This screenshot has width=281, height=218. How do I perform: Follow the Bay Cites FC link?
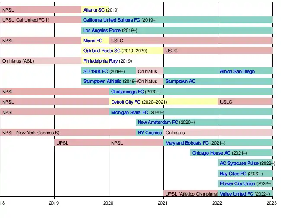coord(233,174)
